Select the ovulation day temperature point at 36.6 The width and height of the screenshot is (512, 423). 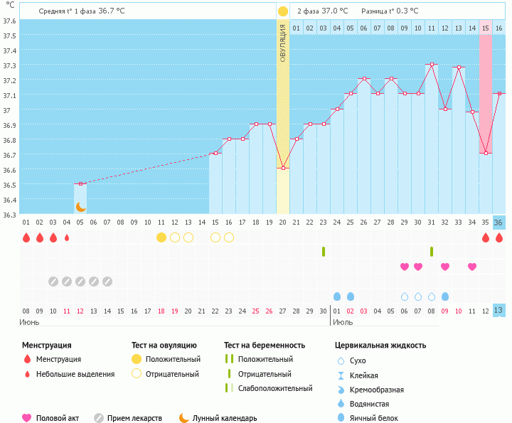pos(283,168)
